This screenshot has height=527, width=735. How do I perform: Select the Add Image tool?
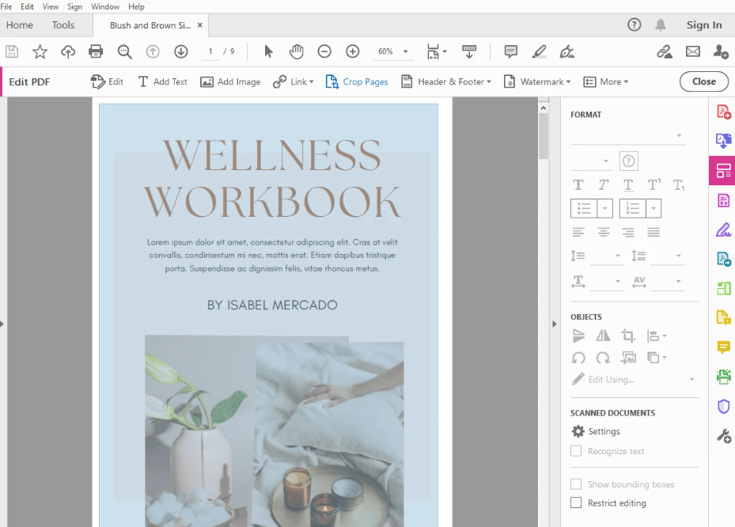tap(229, 81)
